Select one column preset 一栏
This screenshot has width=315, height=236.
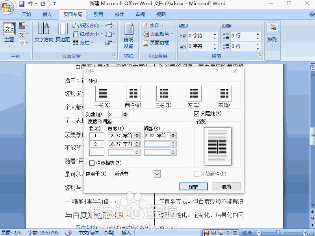(x=103, y=97)
